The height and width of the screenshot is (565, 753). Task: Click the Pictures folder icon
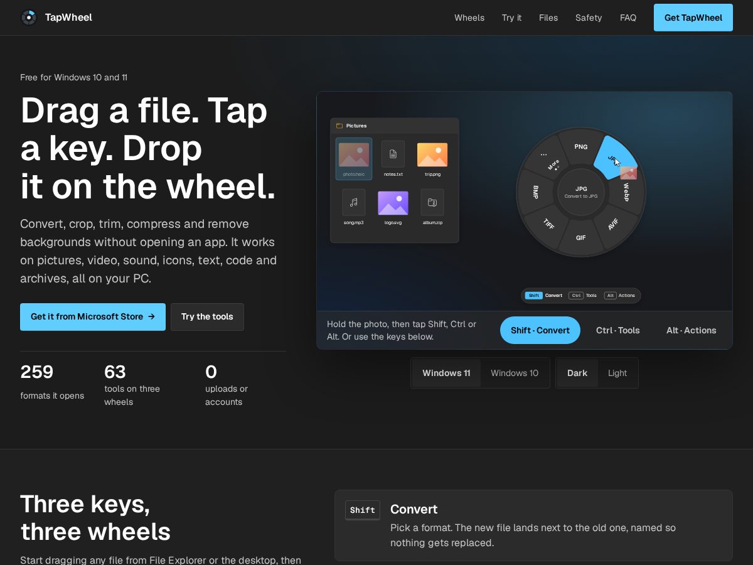[339, 126]
